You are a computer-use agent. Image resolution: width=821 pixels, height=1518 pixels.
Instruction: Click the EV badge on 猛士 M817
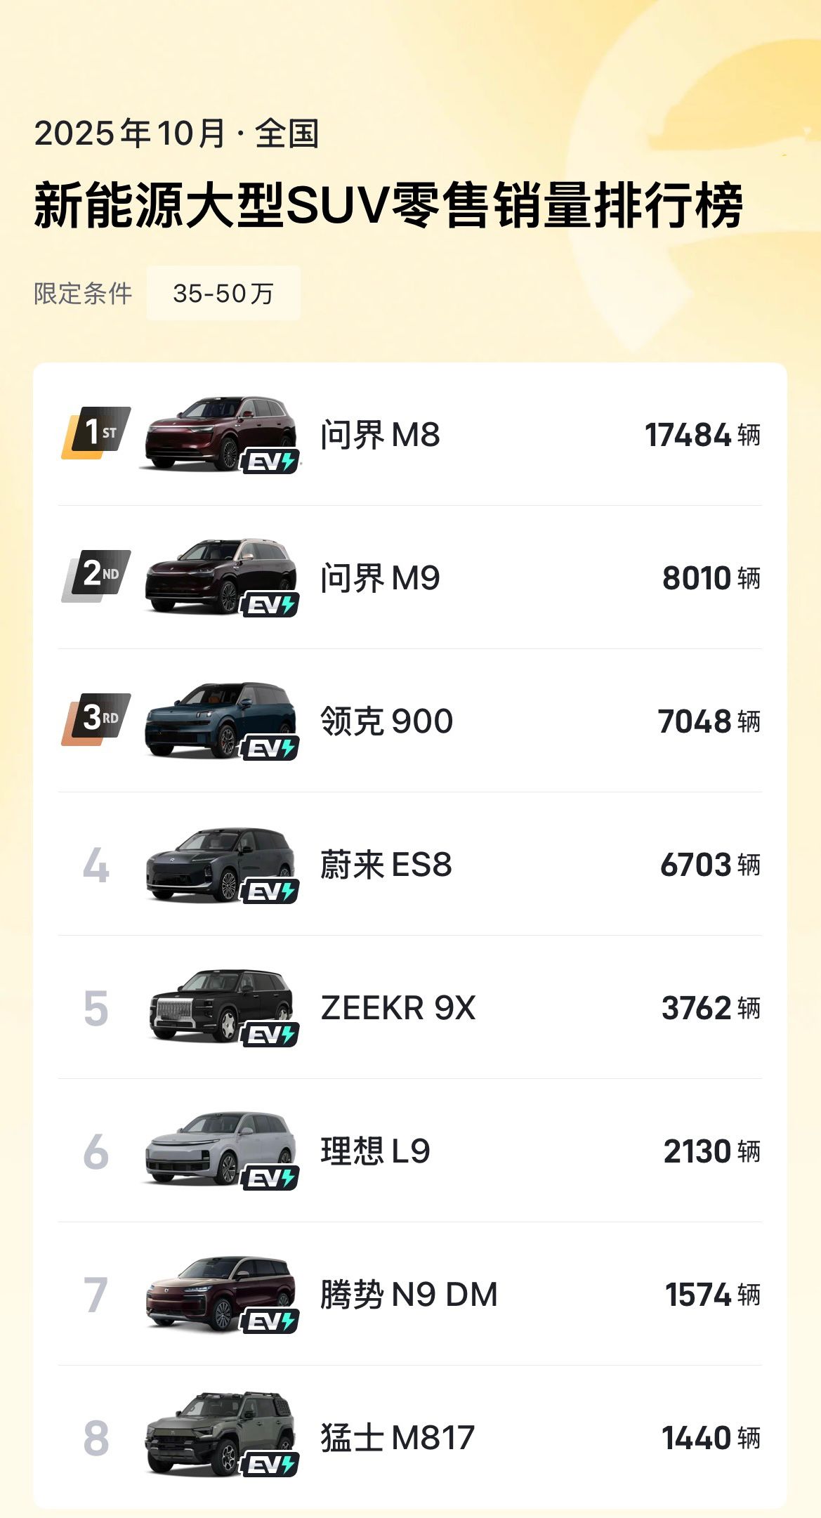coord(270,1465)
